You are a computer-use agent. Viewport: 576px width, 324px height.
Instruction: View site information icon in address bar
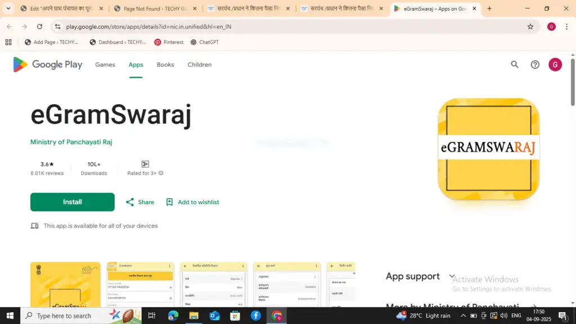point(58,26)
